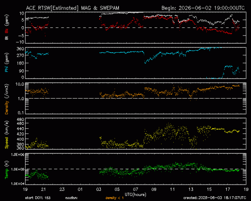Click the orange "Density" axis label
This screenshot has width=251, height=201.
[7, 107]
